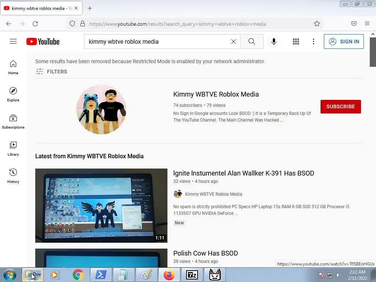Viewport: 376px width, 282px height.
Task: Clear the search box with the X icon
Action: (233, 41)
